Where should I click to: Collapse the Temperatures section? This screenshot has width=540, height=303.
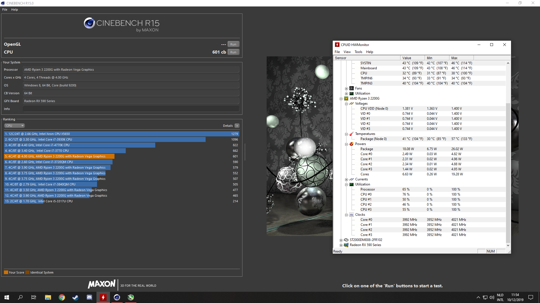tap(346, 134)
